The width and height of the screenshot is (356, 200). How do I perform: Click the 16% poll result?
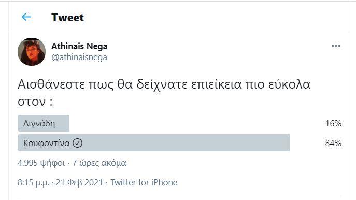click(333, 123)
